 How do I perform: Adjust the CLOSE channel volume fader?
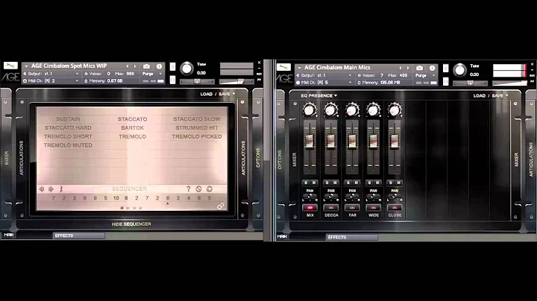tap(395, 141)
